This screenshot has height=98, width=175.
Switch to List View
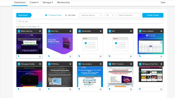[x=70, y=15]
